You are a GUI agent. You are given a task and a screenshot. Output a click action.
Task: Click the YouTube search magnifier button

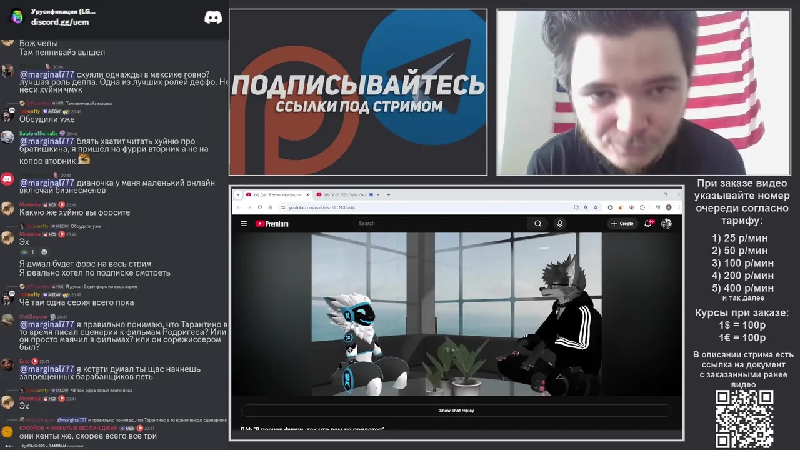pyautogui.click(x=537, y=224)
